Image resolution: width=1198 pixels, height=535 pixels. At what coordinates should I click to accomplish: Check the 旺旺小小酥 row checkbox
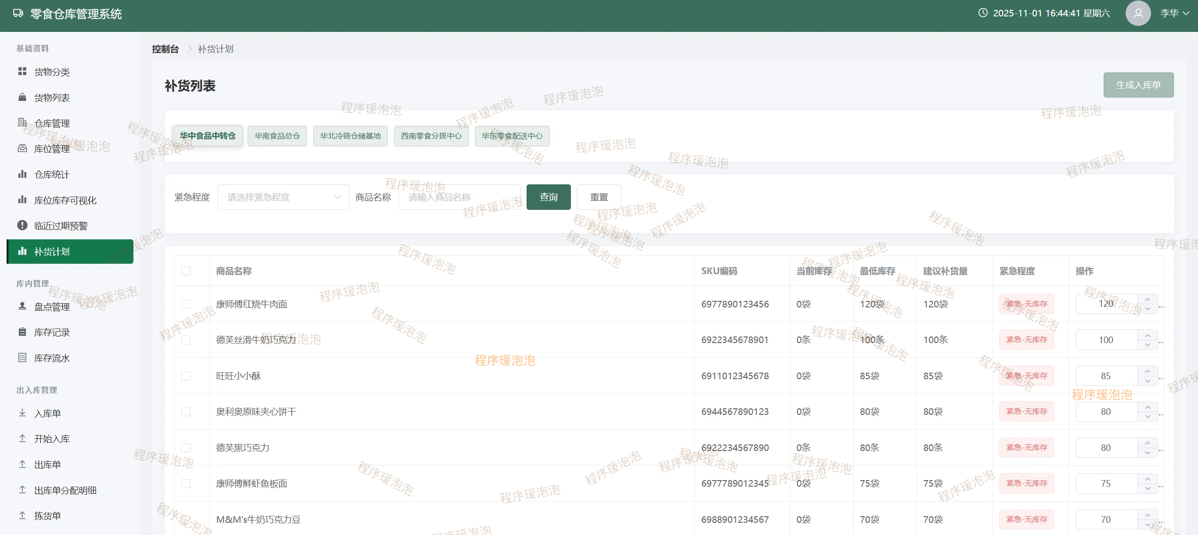(186, 376)
